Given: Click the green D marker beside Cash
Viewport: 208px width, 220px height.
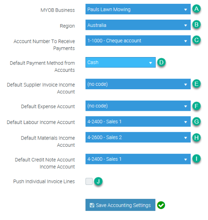Looking at the screenshot, I should point(161,62).
